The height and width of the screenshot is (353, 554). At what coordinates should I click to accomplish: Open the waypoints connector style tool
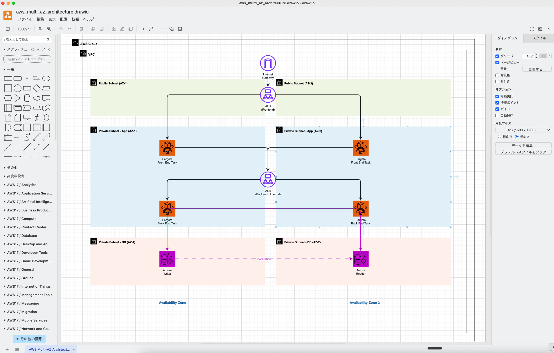(x=151, y=29)
